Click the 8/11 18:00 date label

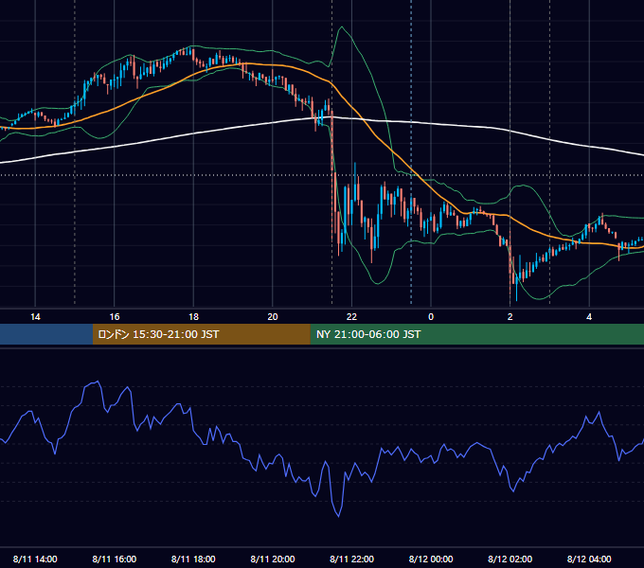pos(193,559)
